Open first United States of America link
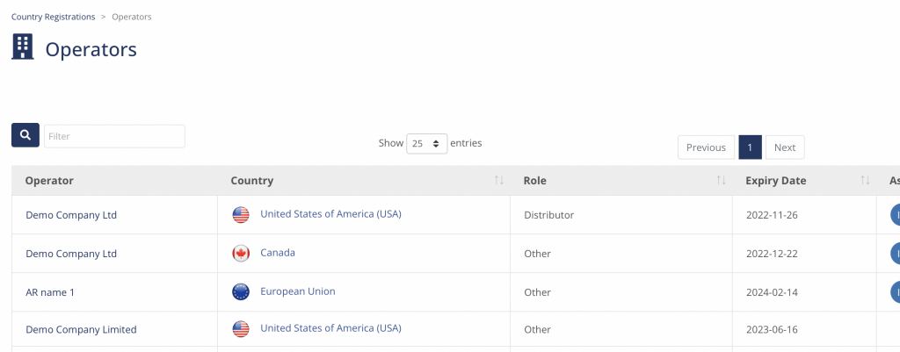The image size is (900, 352). click(330, 214)
